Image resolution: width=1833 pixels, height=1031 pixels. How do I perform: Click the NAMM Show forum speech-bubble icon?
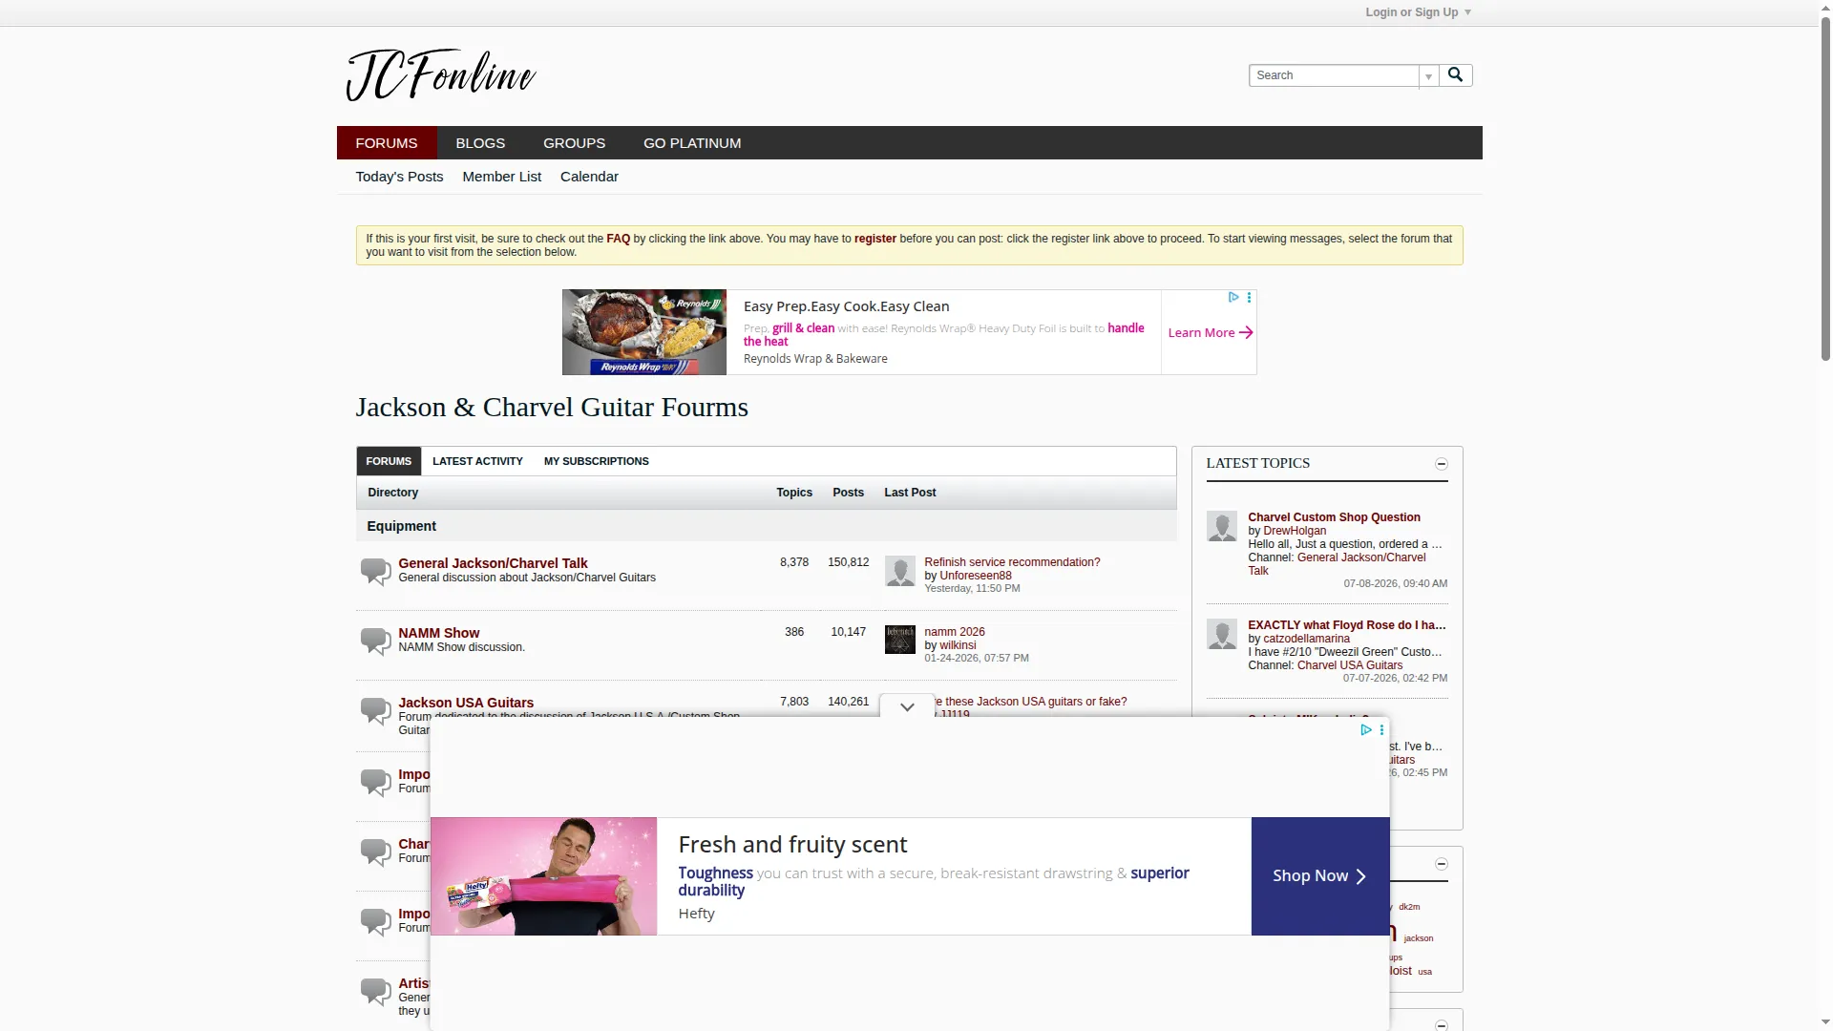375,642
